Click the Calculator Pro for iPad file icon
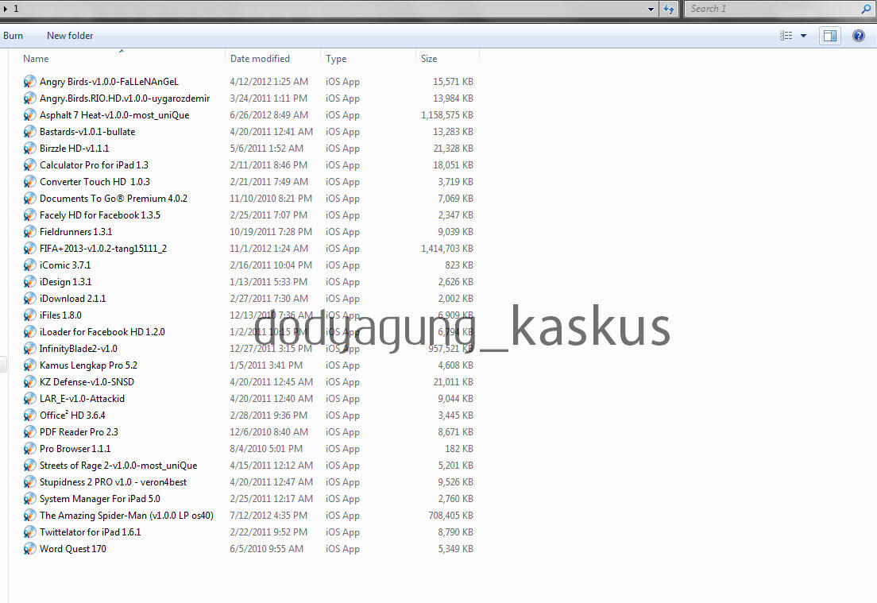The image size is (877, 603). coord(29,165)
